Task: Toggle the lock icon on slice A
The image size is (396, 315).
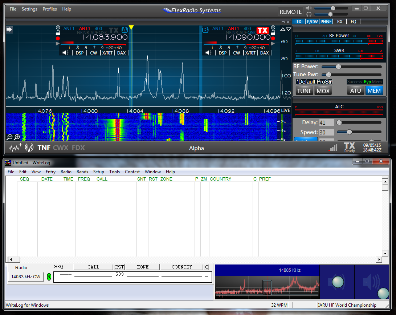Action: [x=58, y=33]
